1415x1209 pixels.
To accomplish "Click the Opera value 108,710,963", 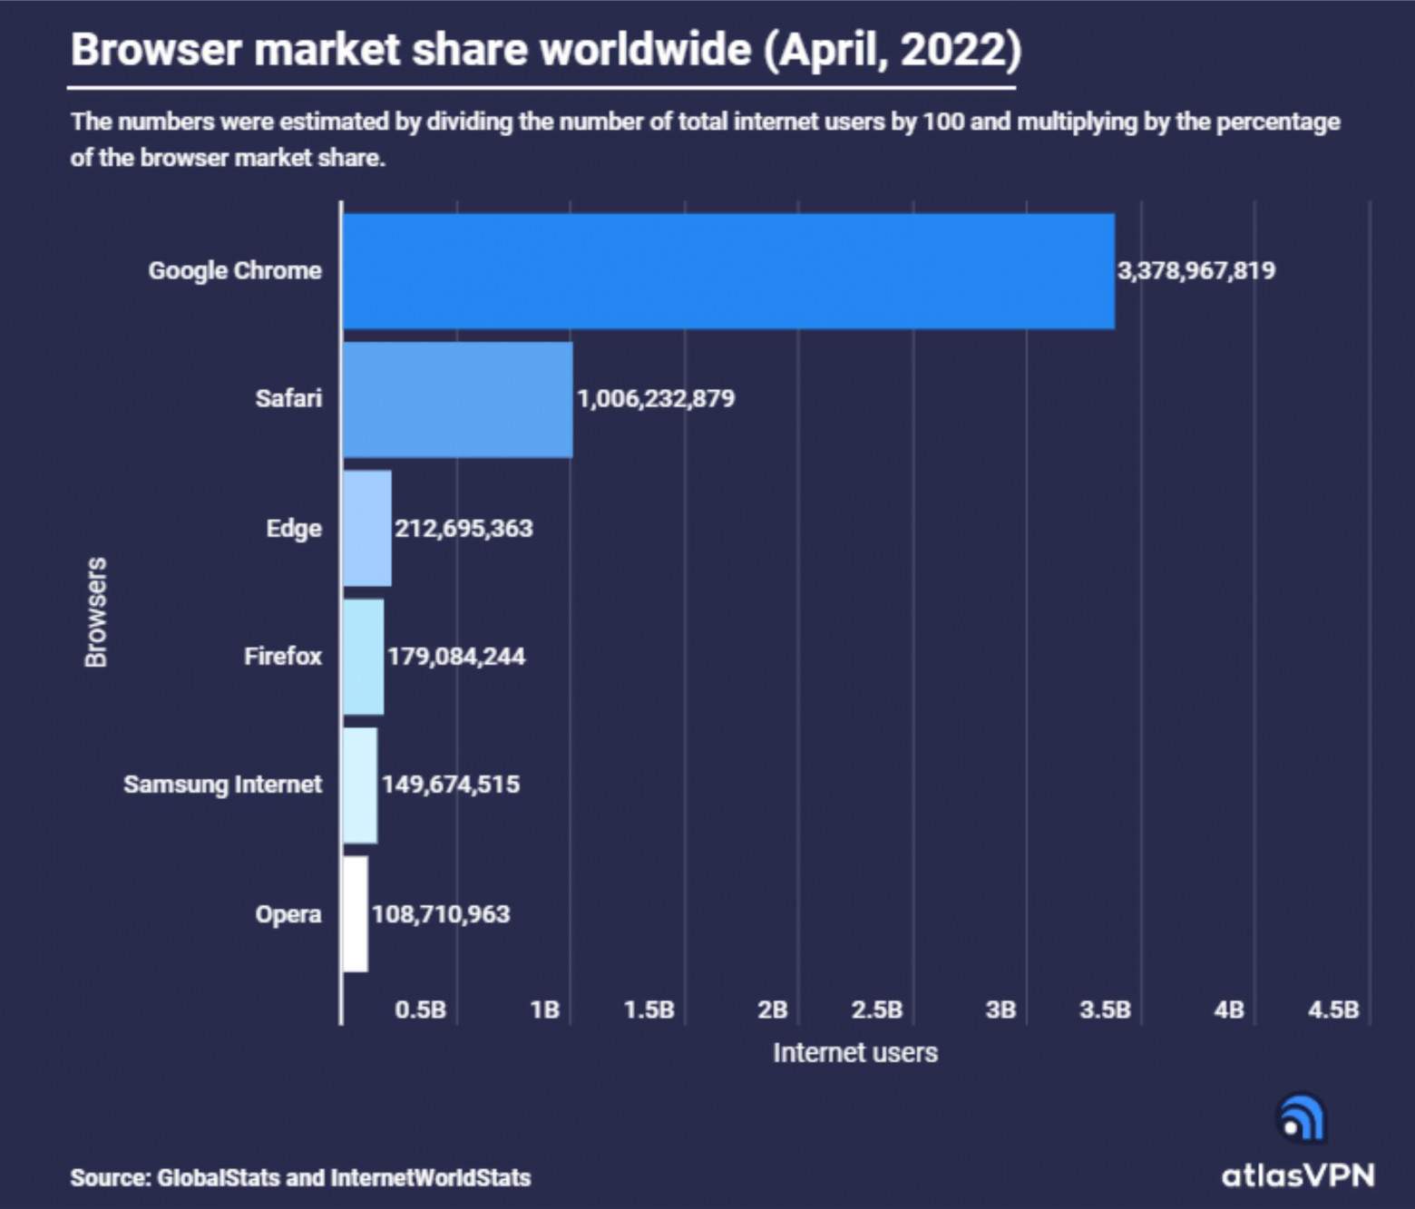I will pyautogui.click(x=441, y=913).
